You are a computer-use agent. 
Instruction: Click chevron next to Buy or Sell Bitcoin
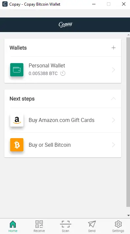pos(114,145)
